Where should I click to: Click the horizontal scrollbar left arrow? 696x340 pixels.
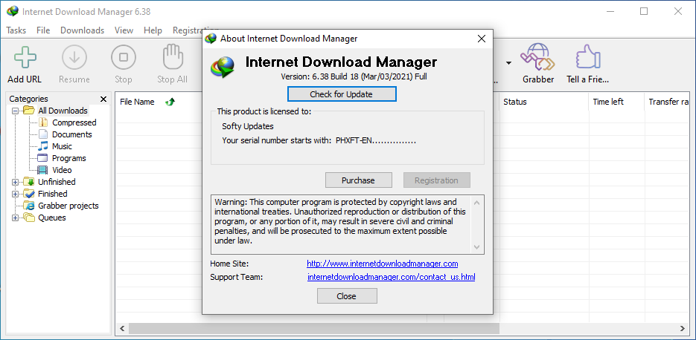click(x=123, y=328)
